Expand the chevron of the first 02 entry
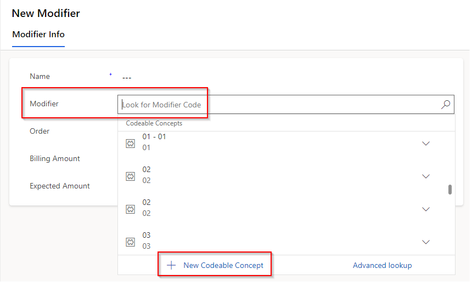This screenshot has height=286, width=472. point(425,176)
